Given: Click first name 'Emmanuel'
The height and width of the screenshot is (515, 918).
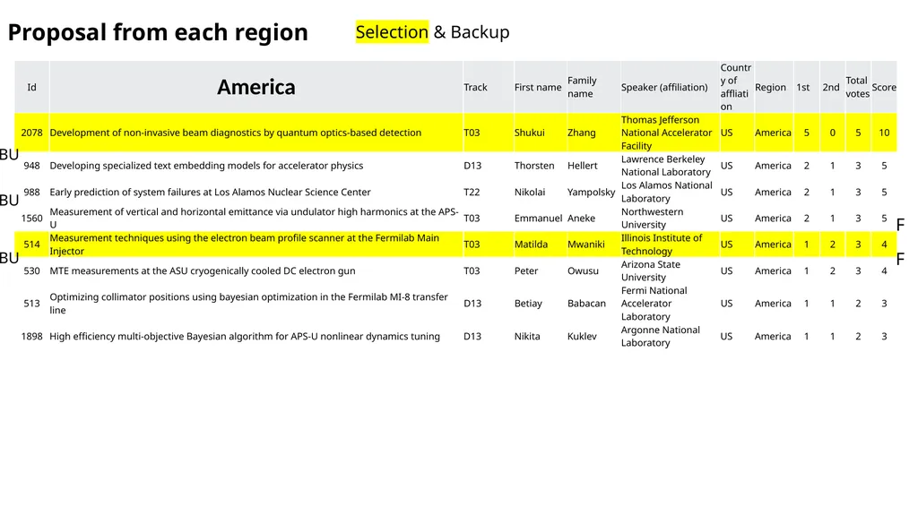Looking at the screenshot, I should pyautogui.click(x=538, y=219).
